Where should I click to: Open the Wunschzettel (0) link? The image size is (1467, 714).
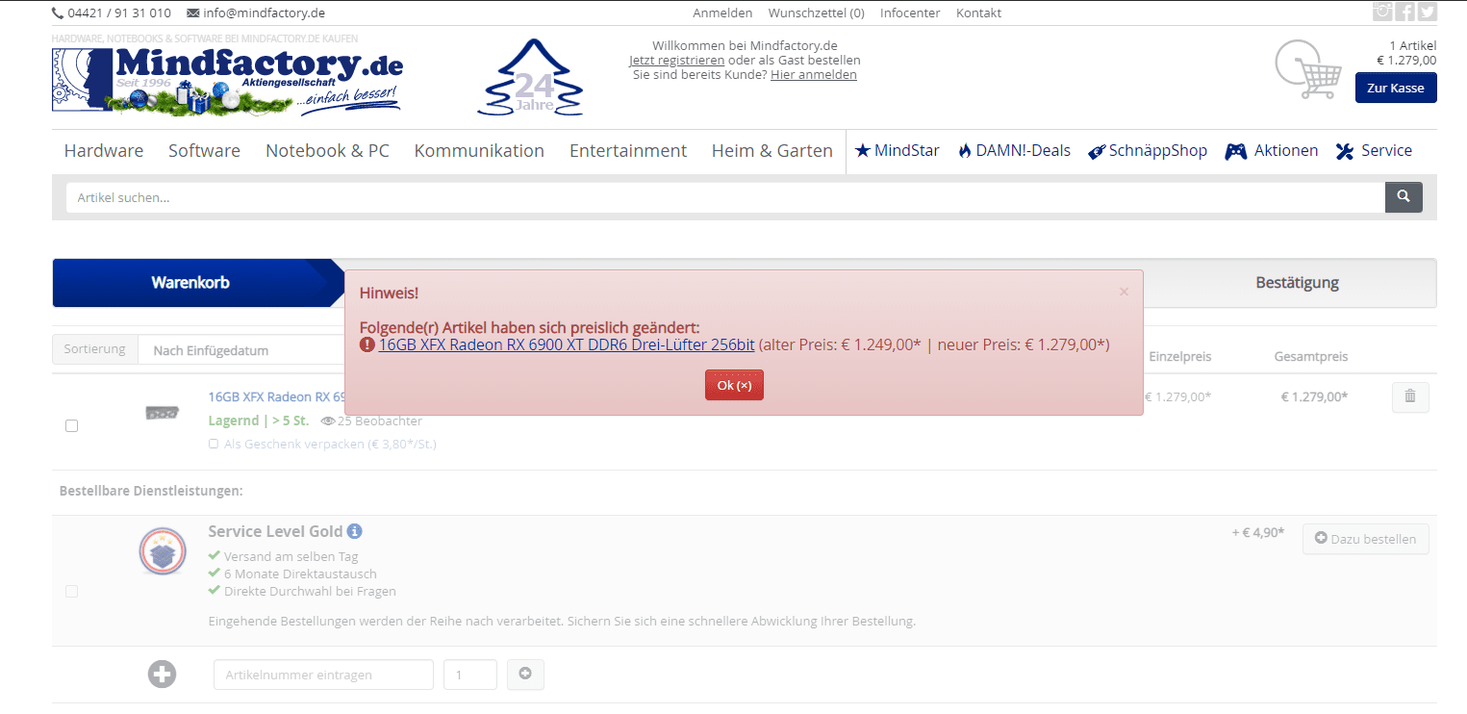pos(816,13)
